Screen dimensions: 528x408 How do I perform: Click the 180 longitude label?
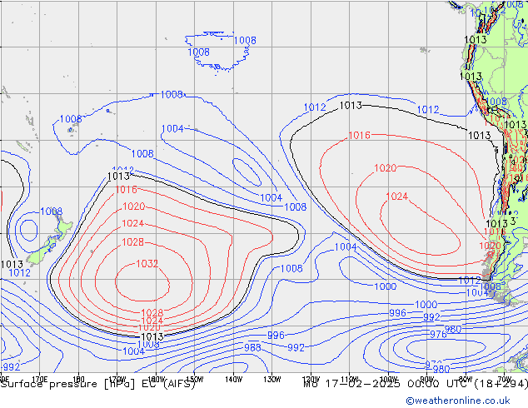pyautogui.click(x=78, y=380)
